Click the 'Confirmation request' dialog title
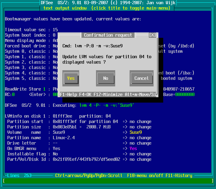The image size is (216, 189). pos(108,35)
